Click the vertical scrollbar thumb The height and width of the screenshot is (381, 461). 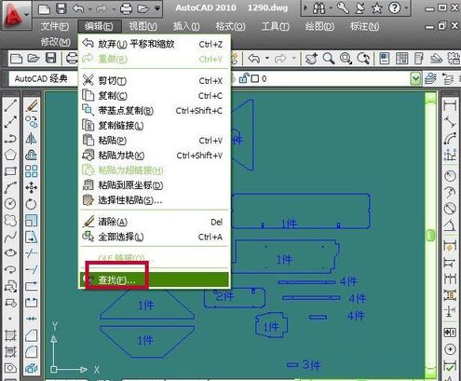click(430, 235)
